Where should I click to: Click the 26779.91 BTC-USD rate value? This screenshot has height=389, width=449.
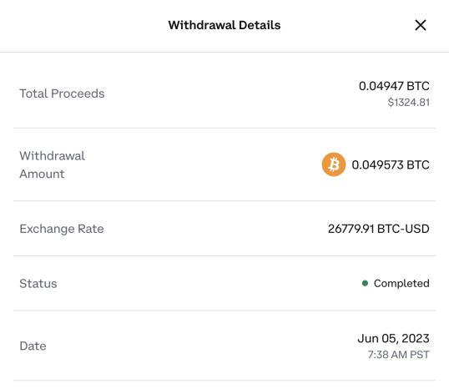pos(379,229)
